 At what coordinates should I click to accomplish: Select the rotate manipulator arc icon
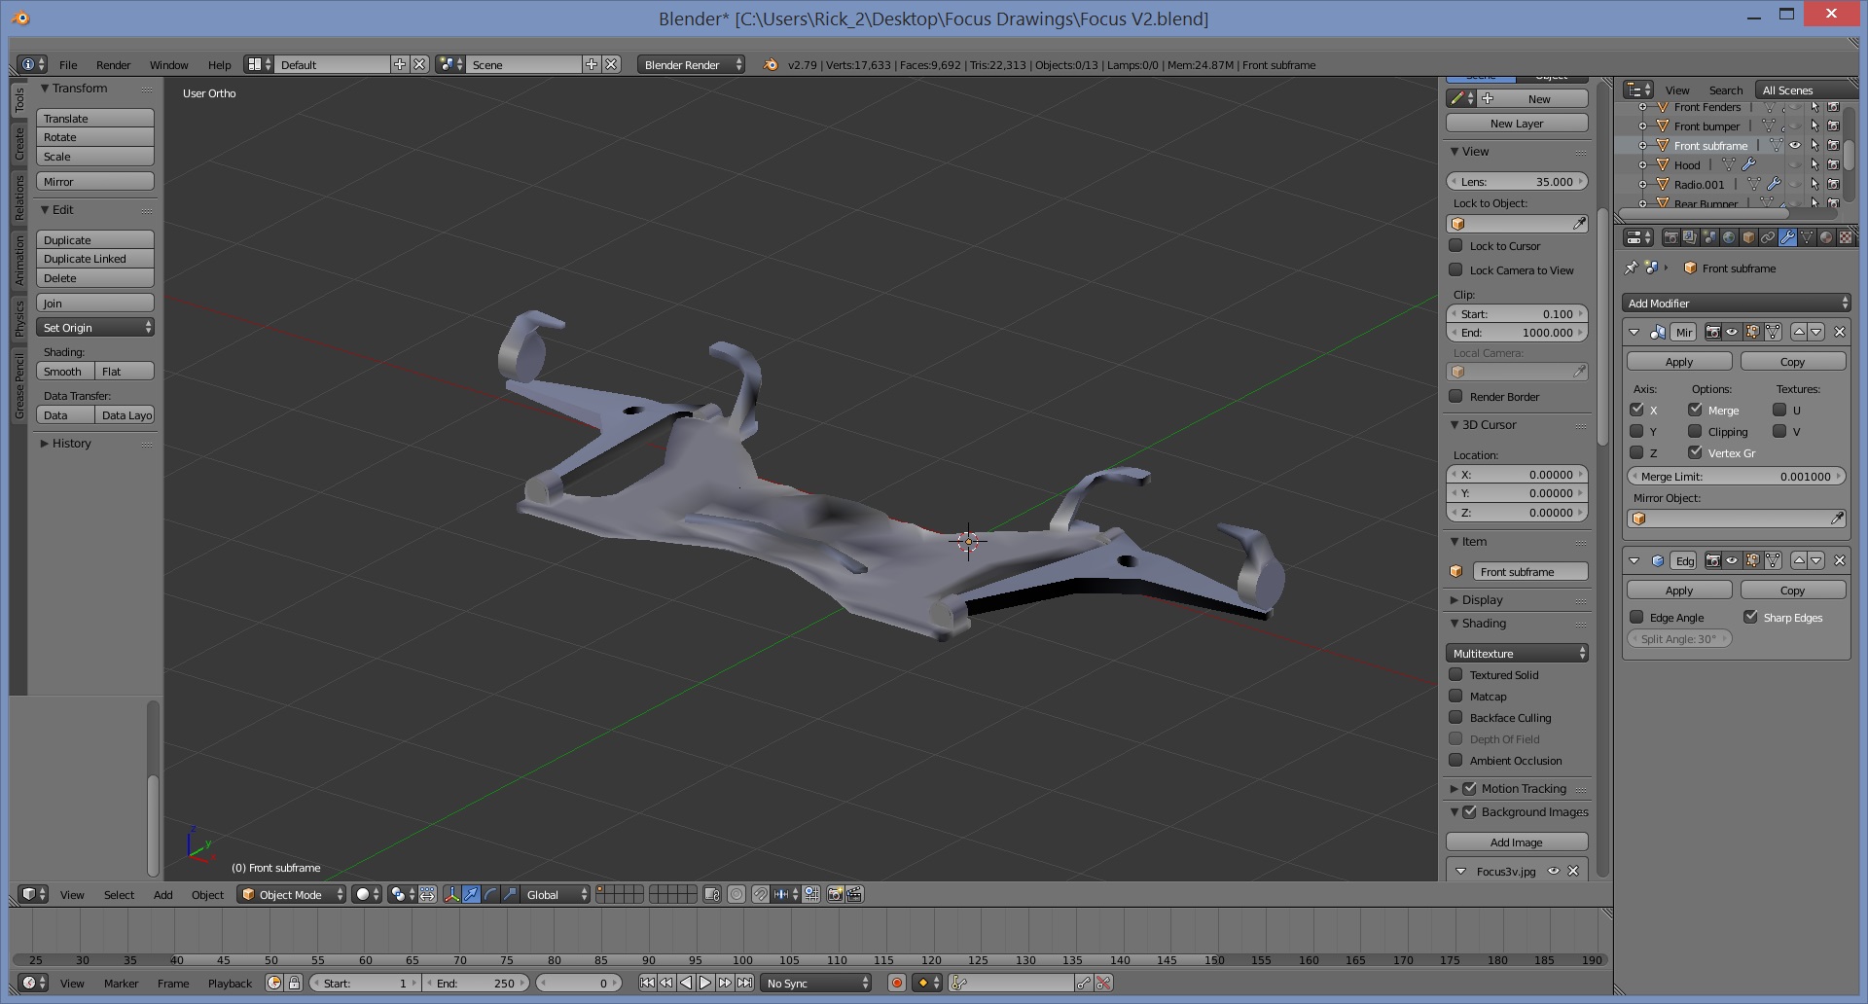pyautogui.click(x=491, y=894)
